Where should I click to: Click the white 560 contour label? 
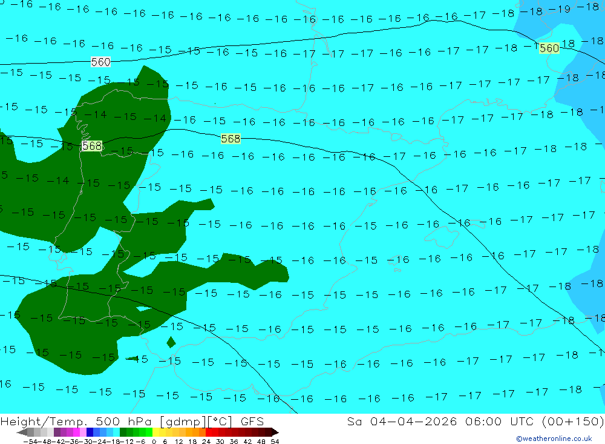point(100,62)
